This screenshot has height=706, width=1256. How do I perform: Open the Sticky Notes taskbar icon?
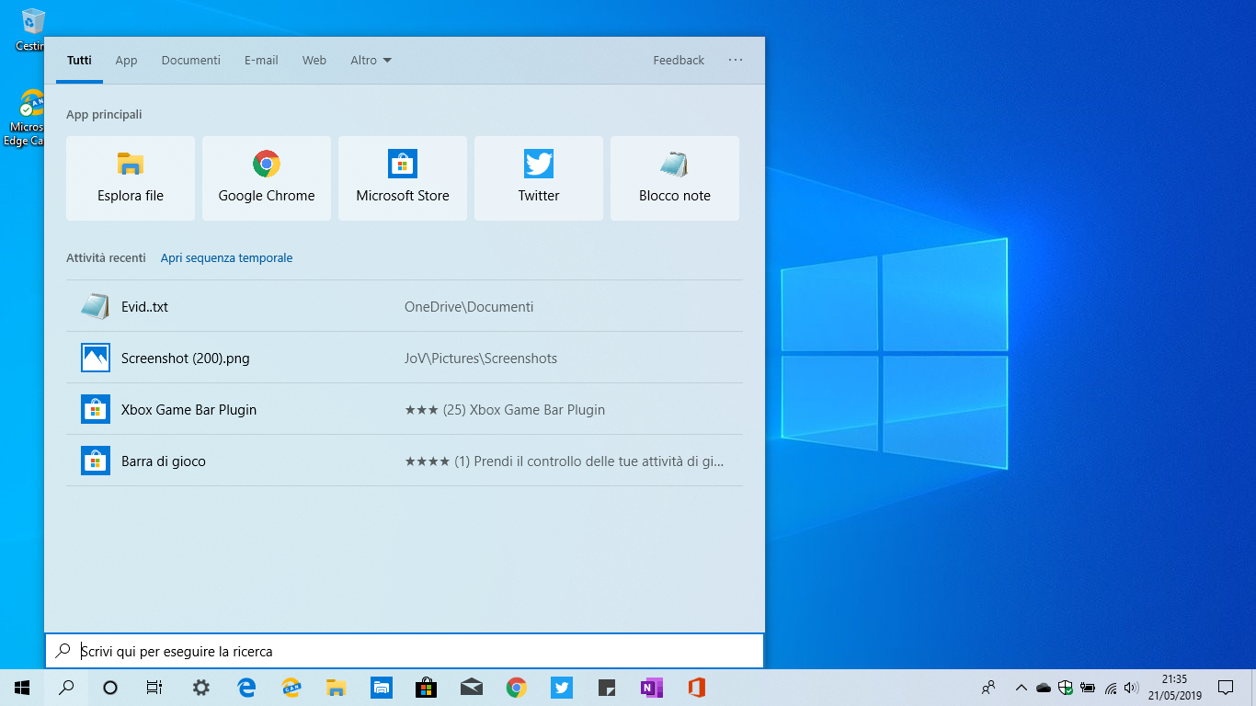[607, 688]
